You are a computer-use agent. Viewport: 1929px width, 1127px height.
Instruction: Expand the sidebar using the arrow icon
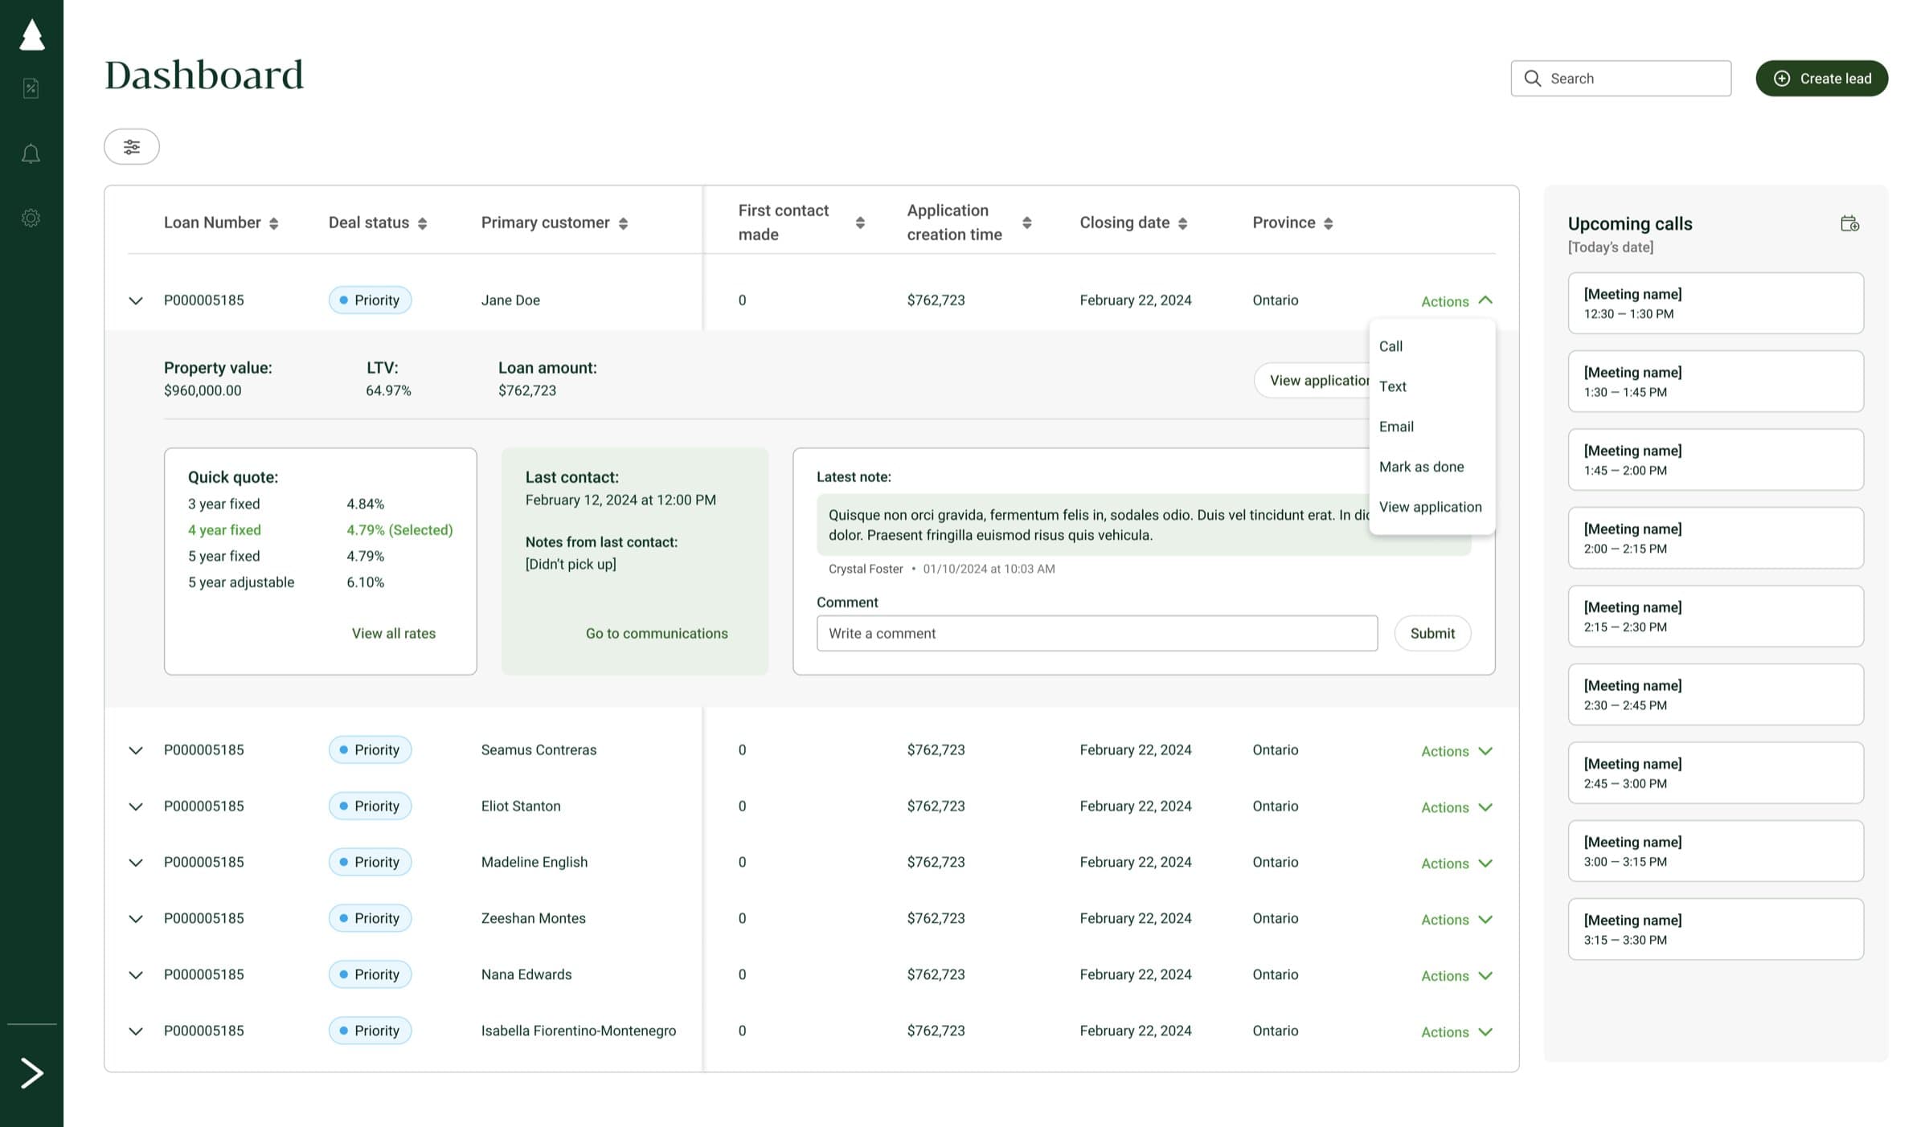tap(31, 1072)
